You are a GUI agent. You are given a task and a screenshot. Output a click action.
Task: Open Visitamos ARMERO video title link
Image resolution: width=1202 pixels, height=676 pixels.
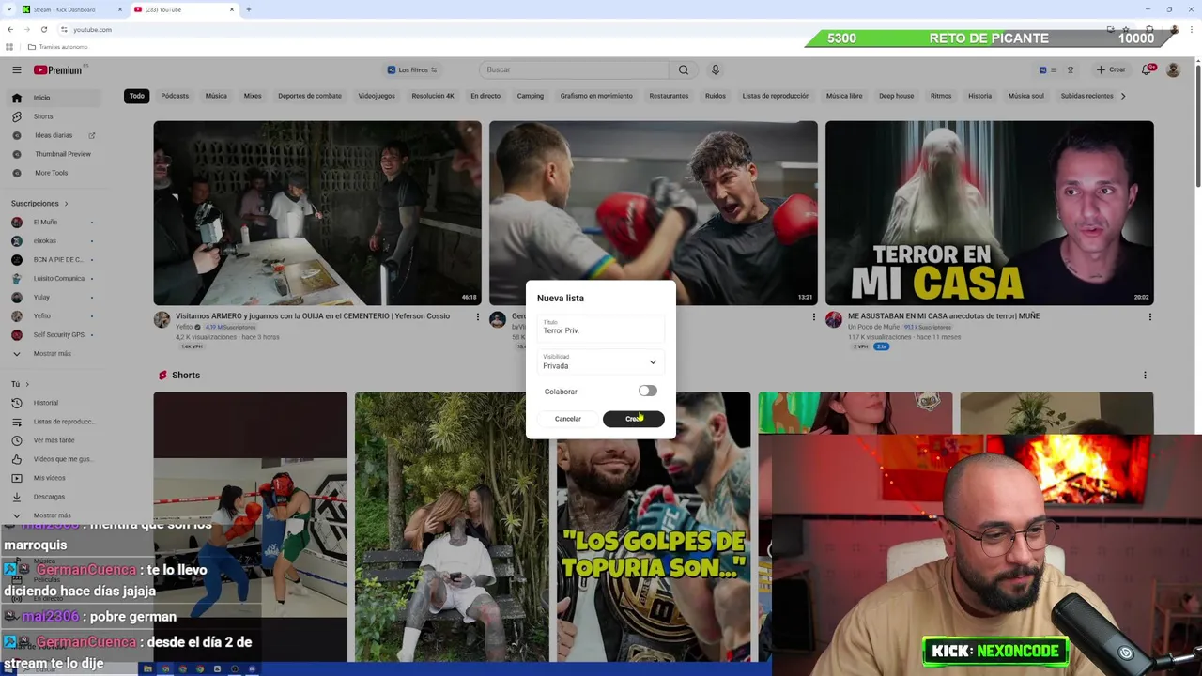point(313,316)
